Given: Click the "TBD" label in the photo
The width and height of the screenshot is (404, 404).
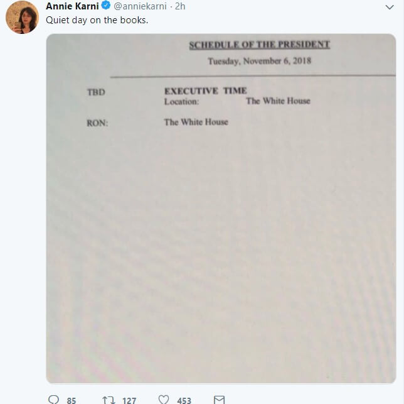Looking at the screenshot, I should [x=96, y=93].
